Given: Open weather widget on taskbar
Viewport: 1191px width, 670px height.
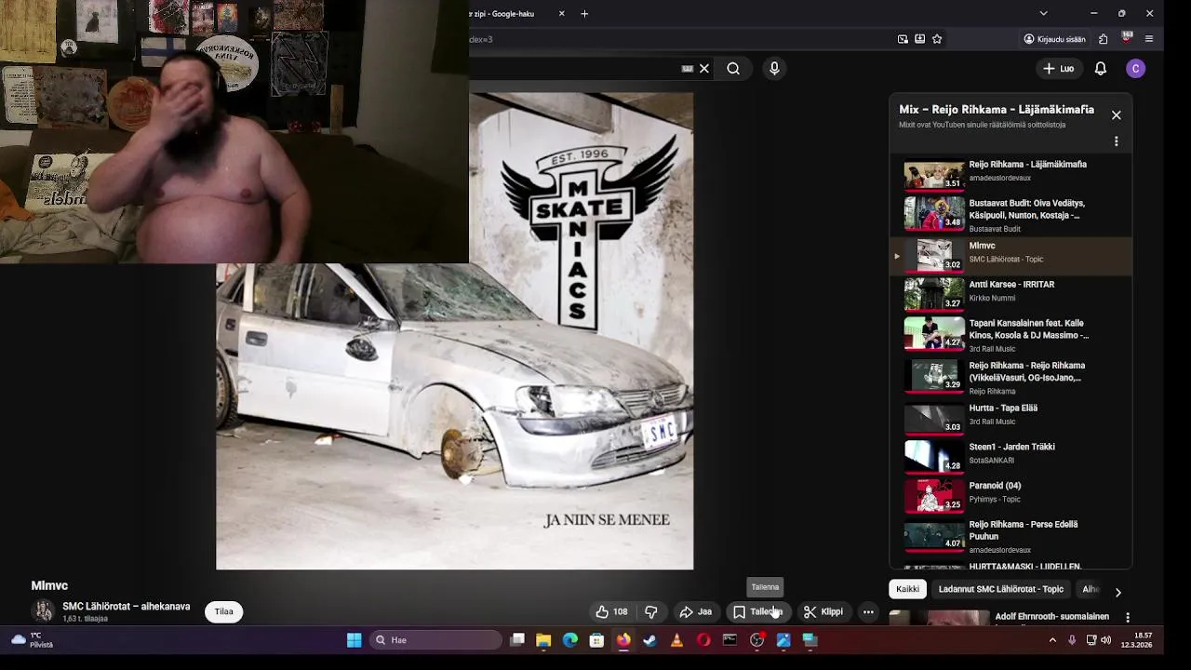Looking at the screenshot, I should [x=32, y=640].
